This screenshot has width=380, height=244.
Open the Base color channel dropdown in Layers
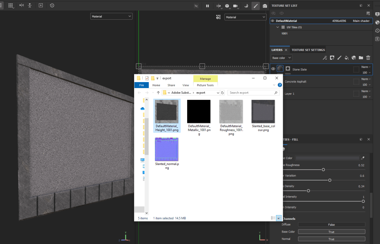pyautogui.click(x=282, y=58)
